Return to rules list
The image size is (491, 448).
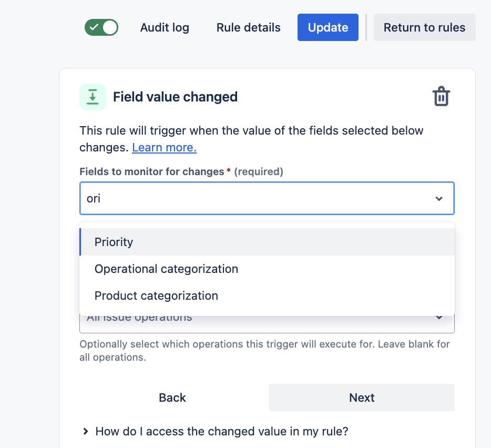425,27
